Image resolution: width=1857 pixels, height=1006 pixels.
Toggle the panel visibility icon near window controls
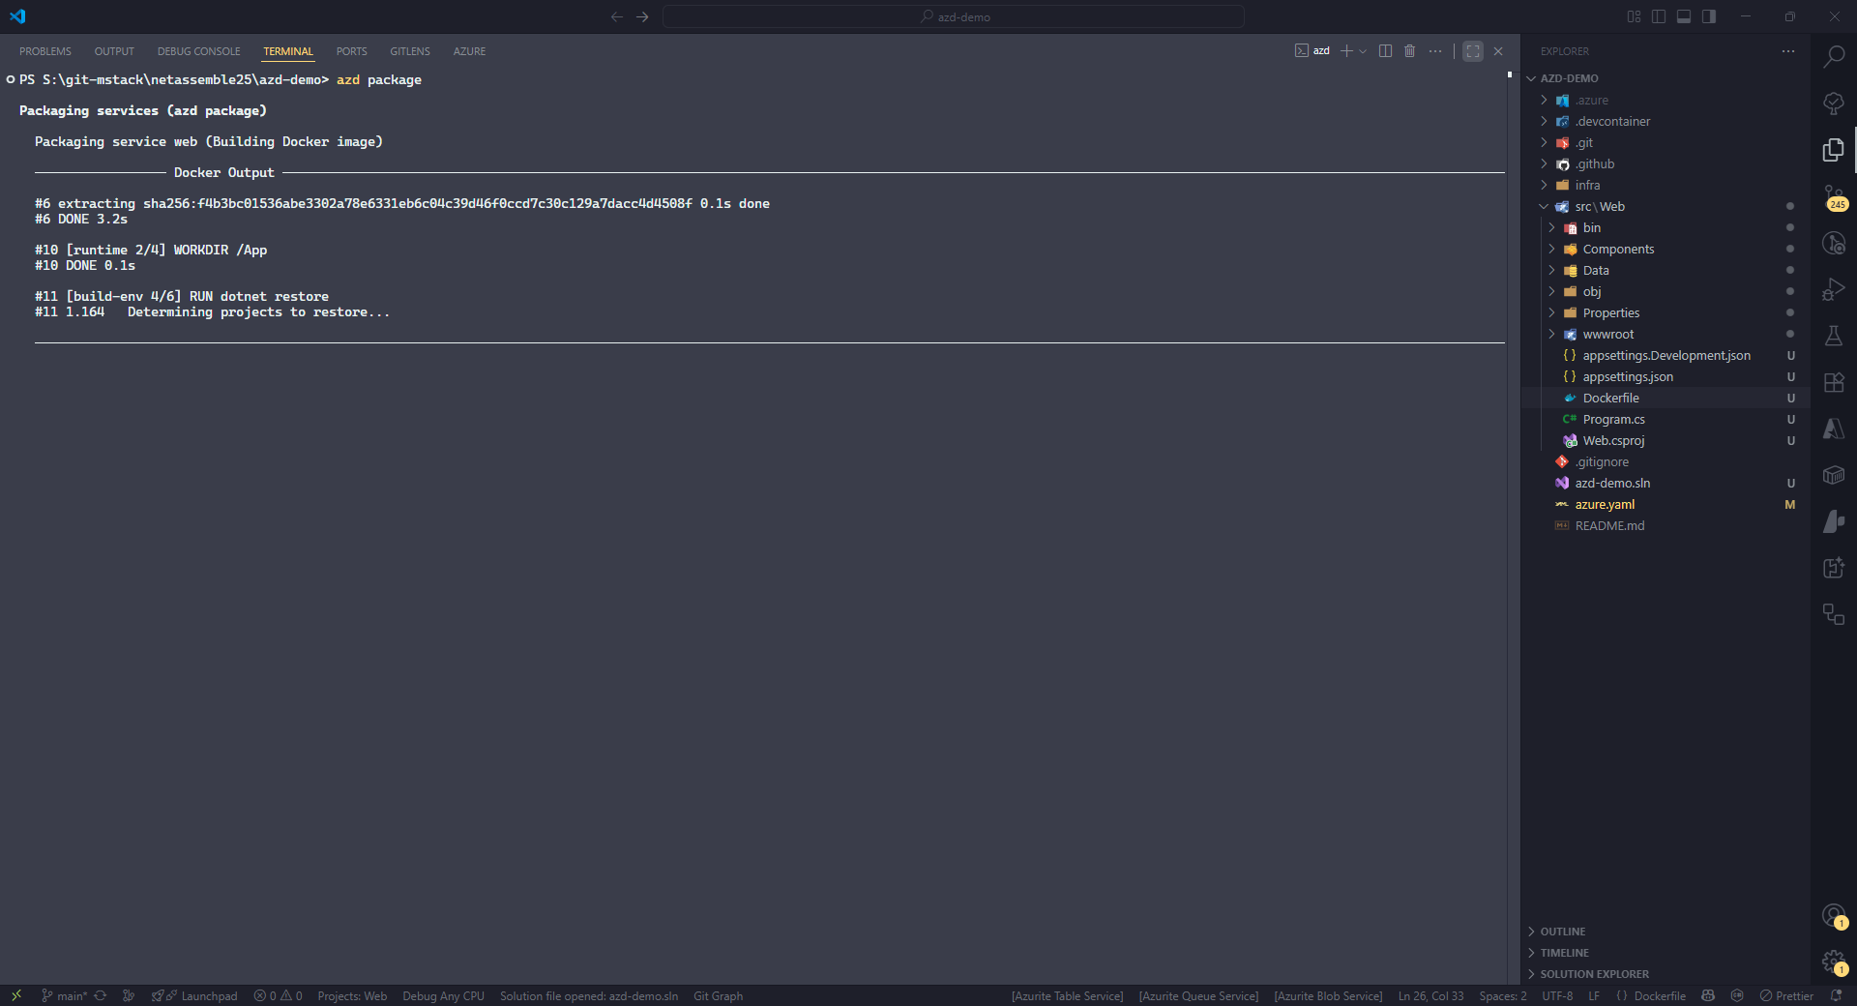pyautogui.click(x=1684, y=16)
